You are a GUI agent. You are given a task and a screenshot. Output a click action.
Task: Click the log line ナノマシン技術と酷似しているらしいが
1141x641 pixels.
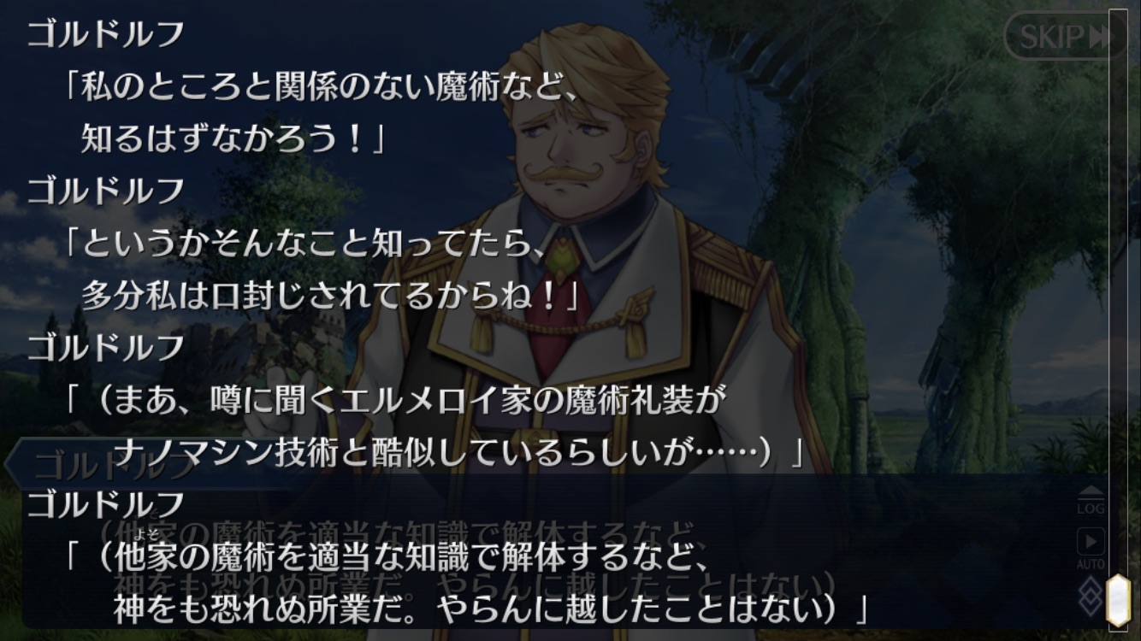[x=459, y=453]
